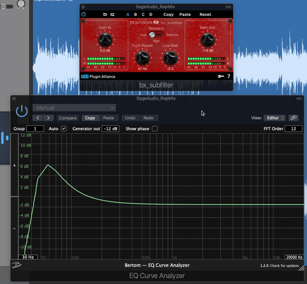Click the bx_subfilter window close button
The width and height of the screenshot is (307, 284).
pos(83,7)
